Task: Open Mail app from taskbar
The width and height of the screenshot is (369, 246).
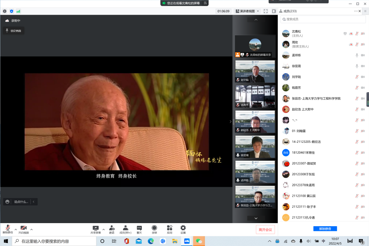Action: click(x=139, y=241)
